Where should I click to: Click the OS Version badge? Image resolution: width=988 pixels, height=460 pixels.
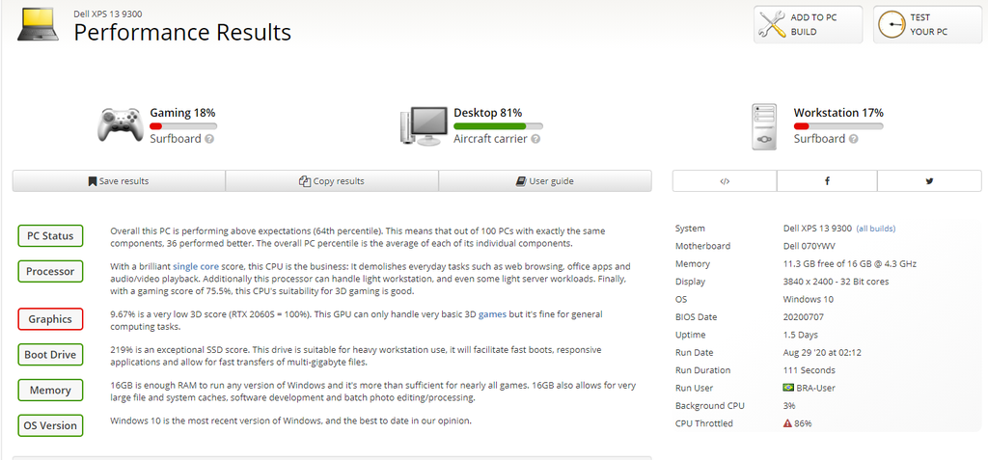(x=50, y=425)
